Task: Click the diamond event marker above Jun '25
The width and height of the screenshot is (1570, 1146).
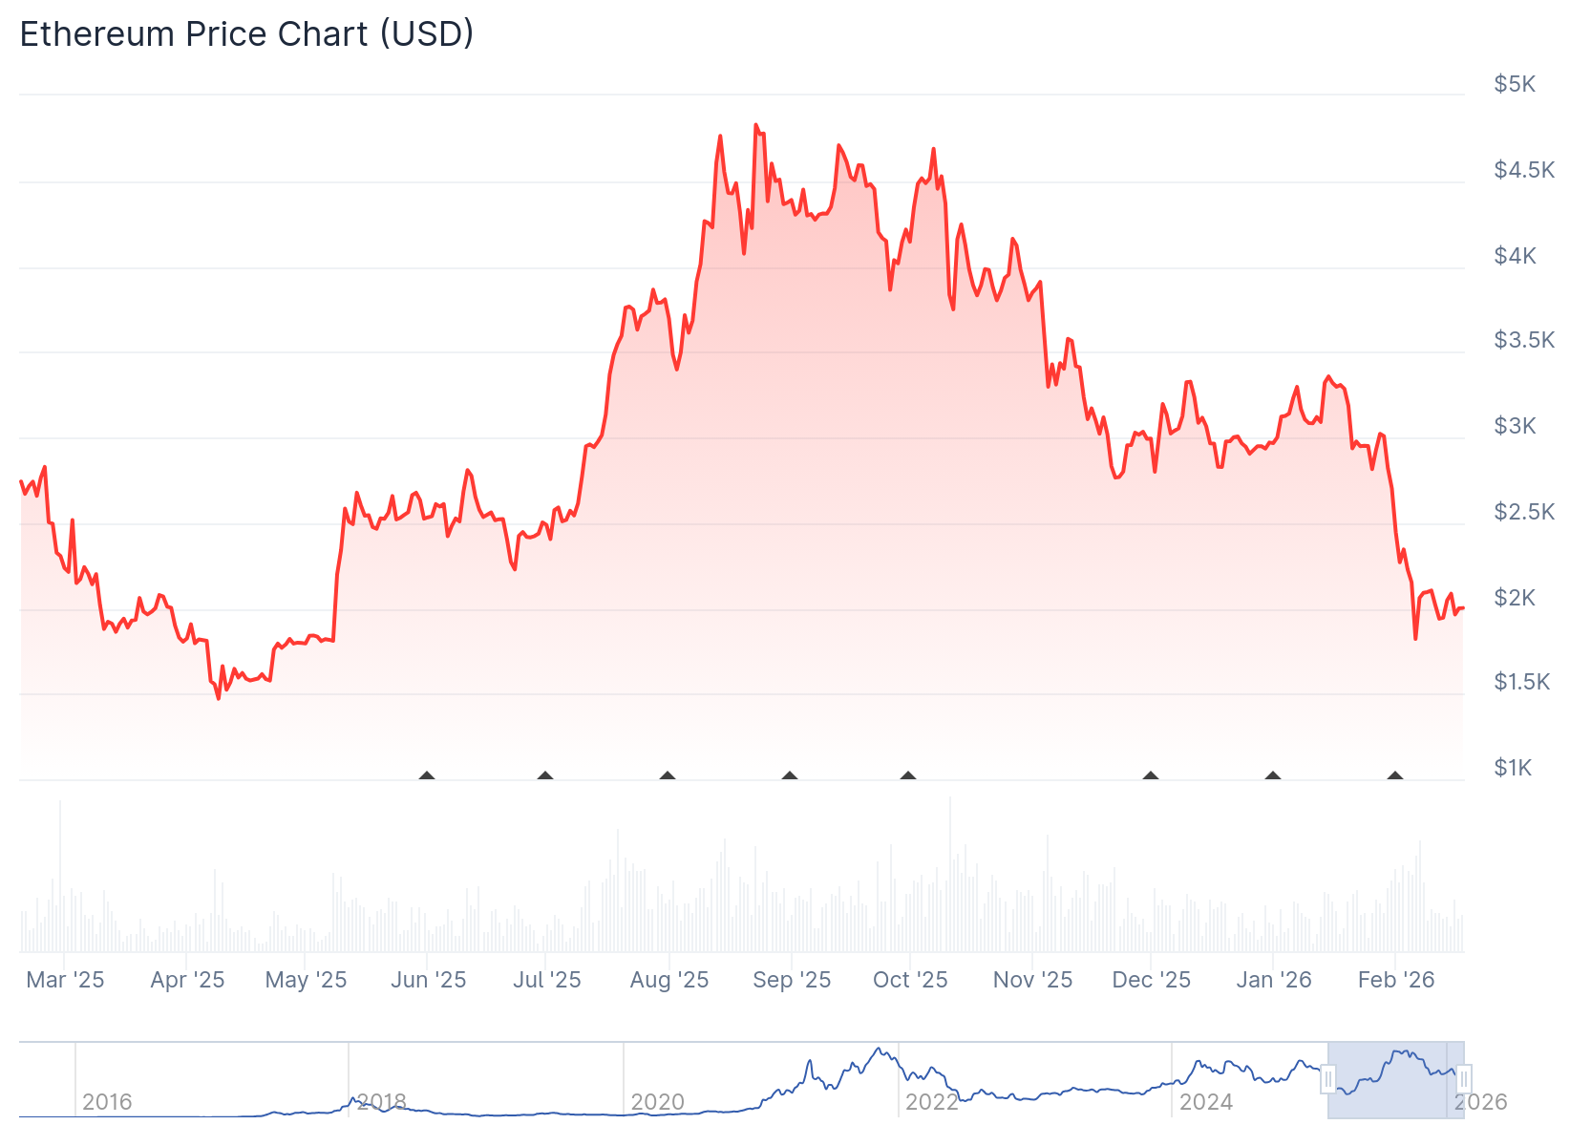Action: tap(427, 775)
